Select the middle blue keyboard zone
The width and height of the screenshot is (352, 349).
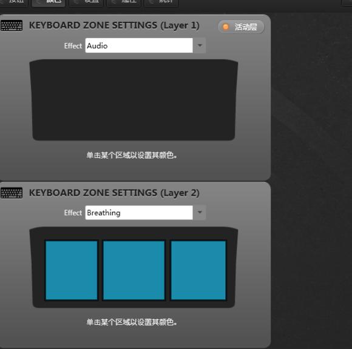(134, 270)
